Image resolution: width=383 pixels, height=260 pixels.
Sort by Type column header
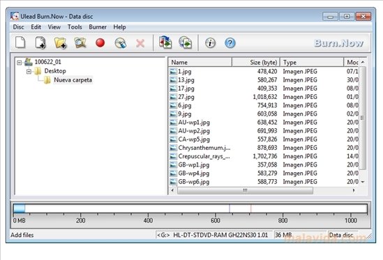[x=311, y=62]
